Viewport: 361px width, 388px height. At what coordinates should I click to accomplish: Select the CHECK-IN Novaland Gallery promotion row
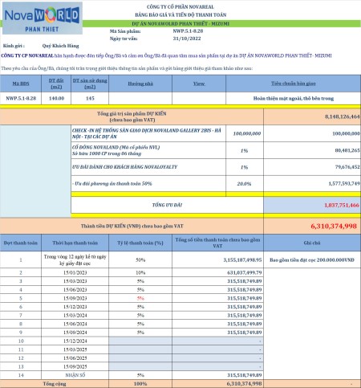[216, 133]
